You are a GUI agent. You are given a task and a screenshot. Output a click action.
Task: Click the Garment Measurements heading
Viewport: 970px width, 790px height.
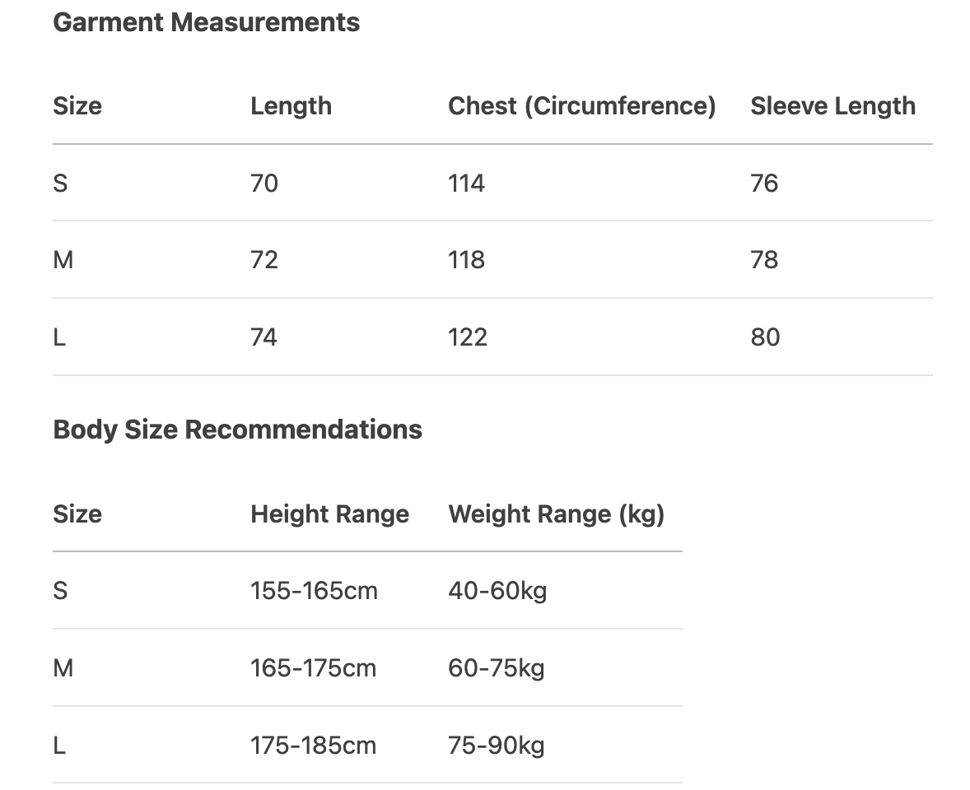click(x=206, y=22)
